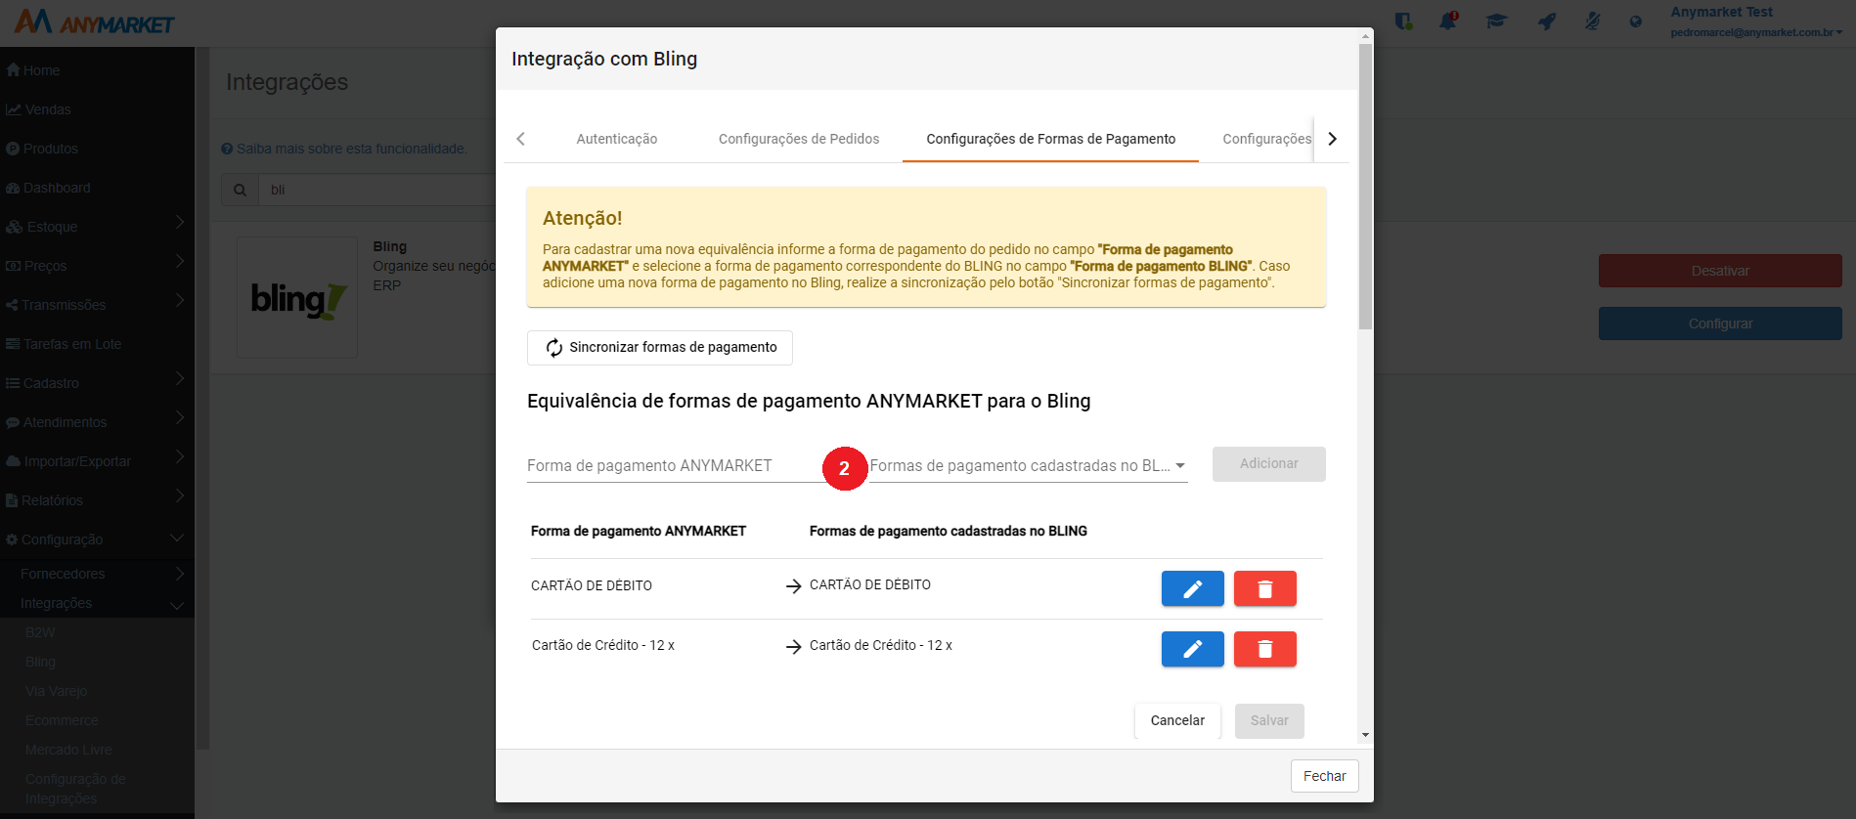This screenshot has height=819, width=1856.
Task: Click the Adicionar button
Action: [x=1269, y=464]
